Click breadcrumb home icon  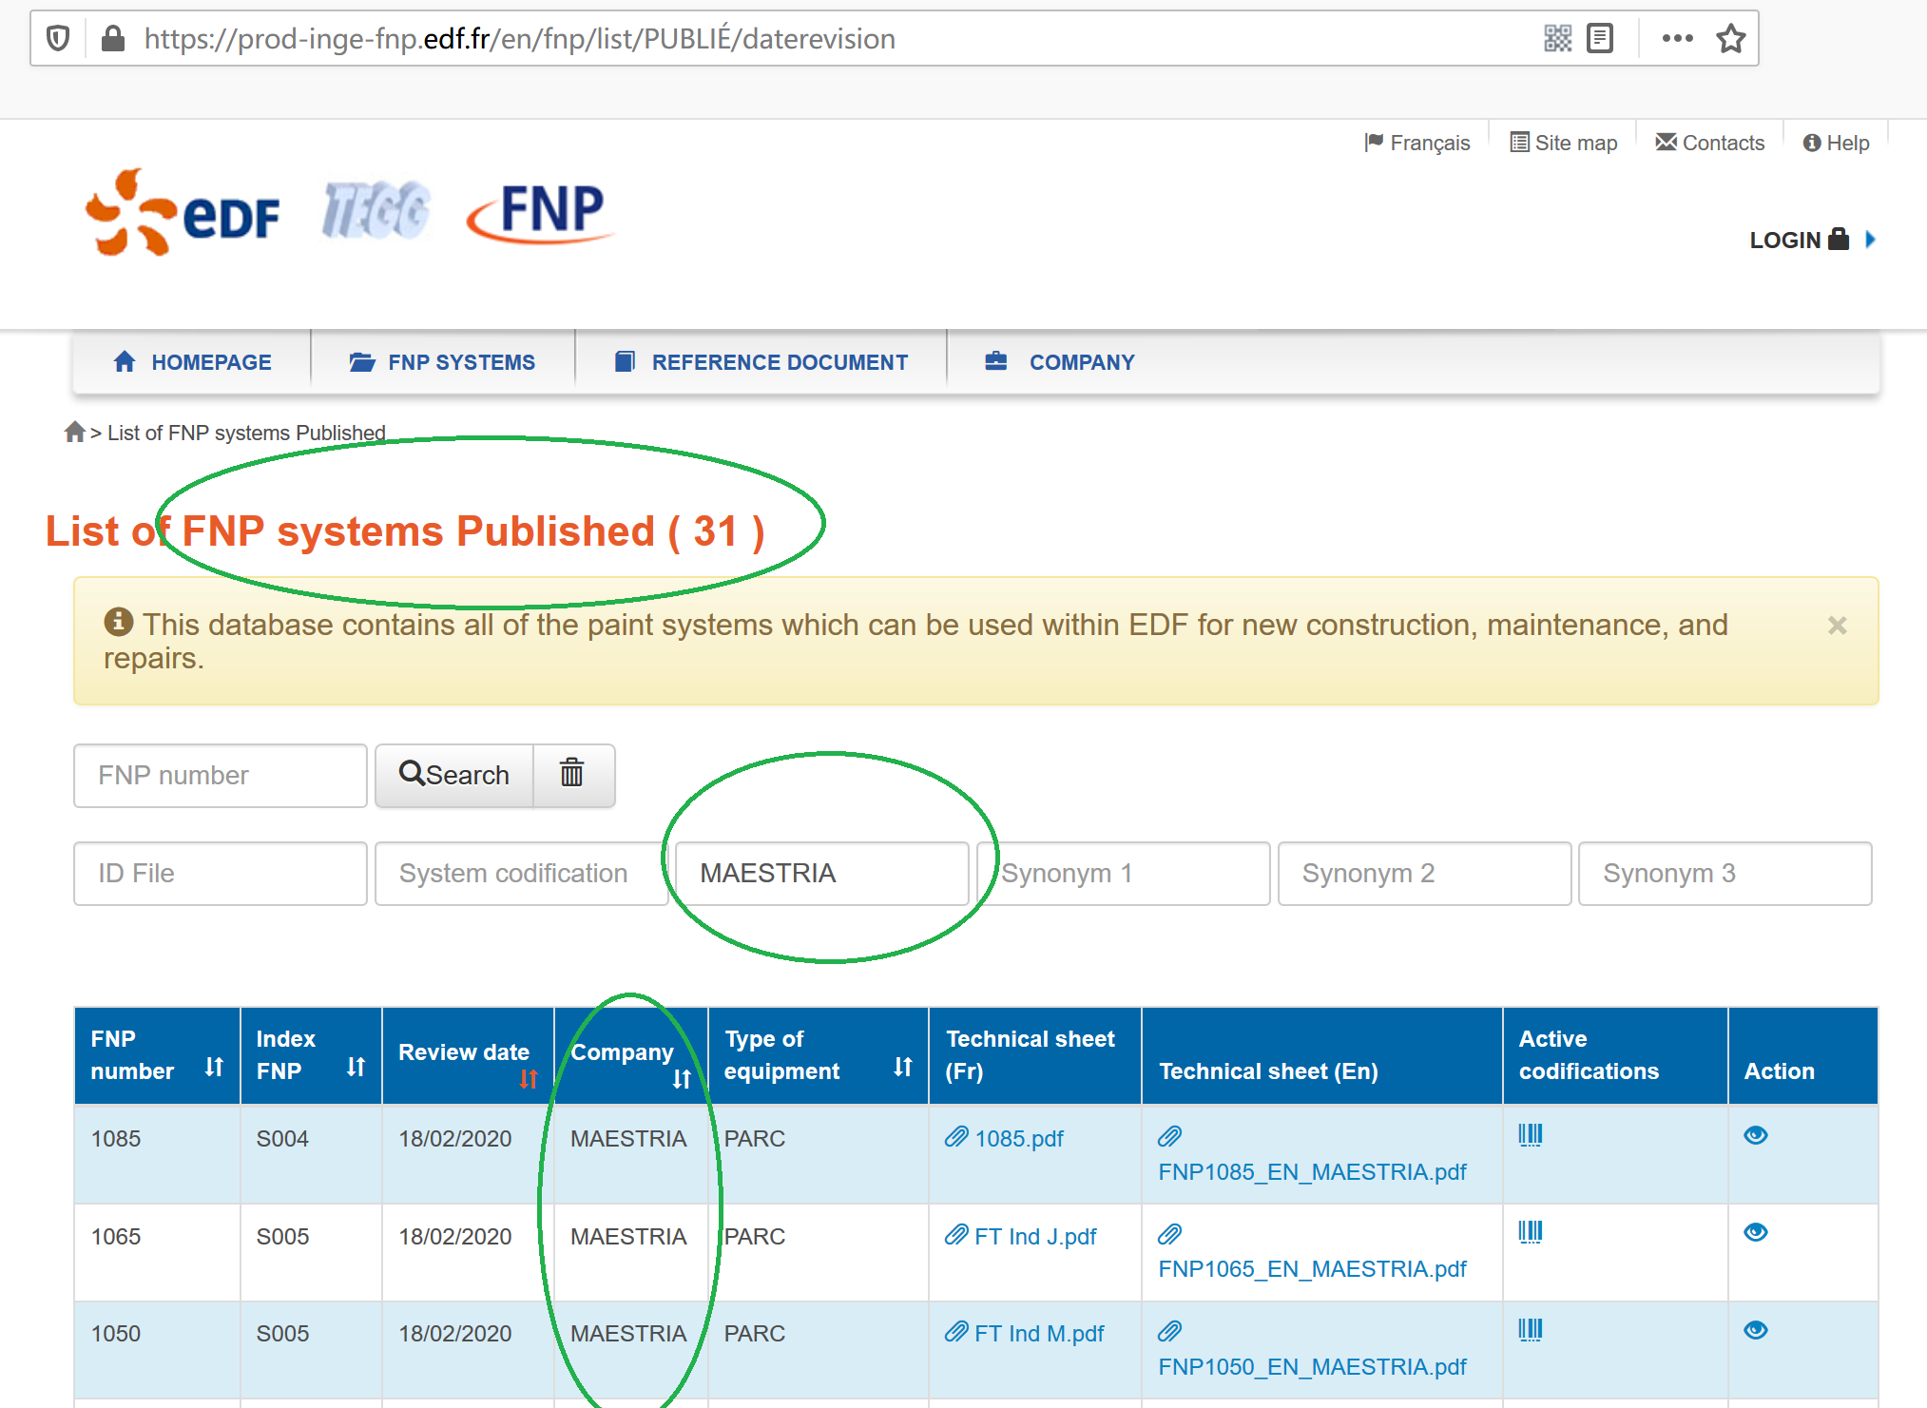75,433
